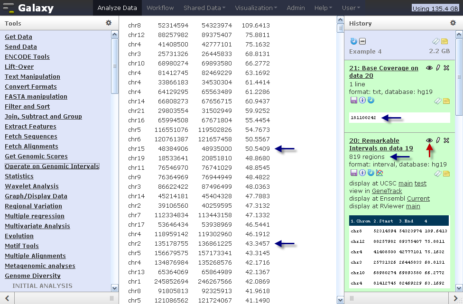Viewport: 463px width, 304px height.
Task: Open the Wavelet Analysis tool section
Action: [x=32, y=186]
